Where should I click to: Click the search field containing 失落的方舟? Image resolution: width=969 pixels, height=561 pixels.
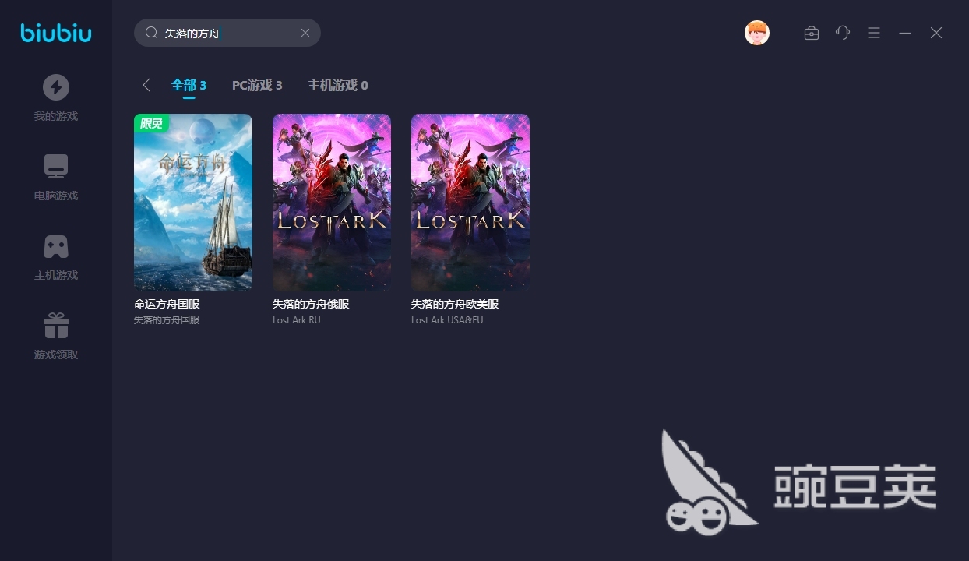click(227, 33)
